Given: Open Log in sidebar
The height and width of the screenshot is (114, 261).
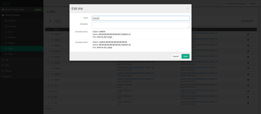Looking at the screenshot, I should coord(22,59).
